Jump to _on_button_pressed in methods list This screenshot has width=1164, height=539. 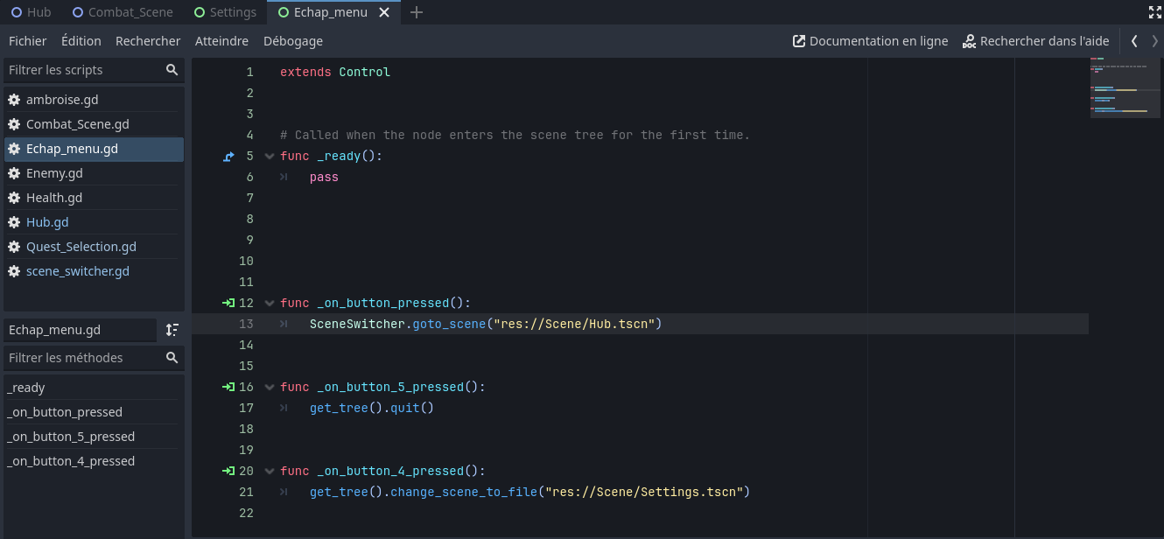point(92,412)
